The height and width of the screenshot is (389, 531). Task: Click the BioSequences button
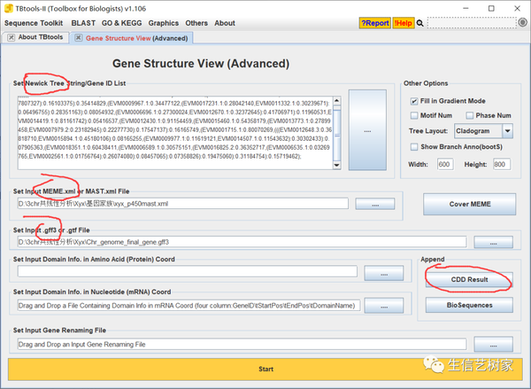tap(469, 305)
